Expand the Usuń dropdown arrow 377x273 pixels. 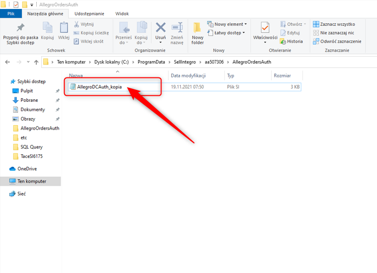[160, 43]
